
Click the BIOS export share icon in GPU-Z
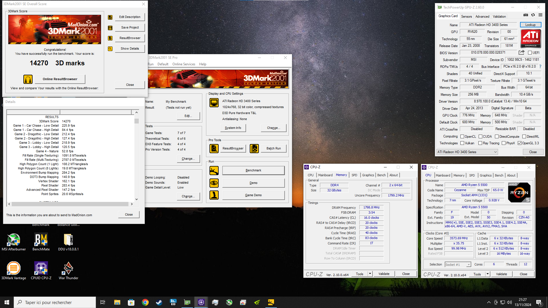tap(521, 52)
